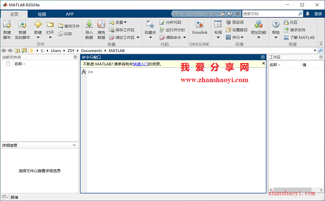Sort by 名称 in current folder panel
The image size is (325, 201).
[x=20, y=64]
